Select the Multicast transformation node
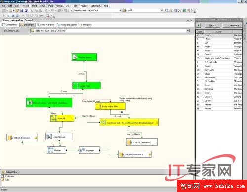Viewport: 247px width, 192px height. point(56,150)
